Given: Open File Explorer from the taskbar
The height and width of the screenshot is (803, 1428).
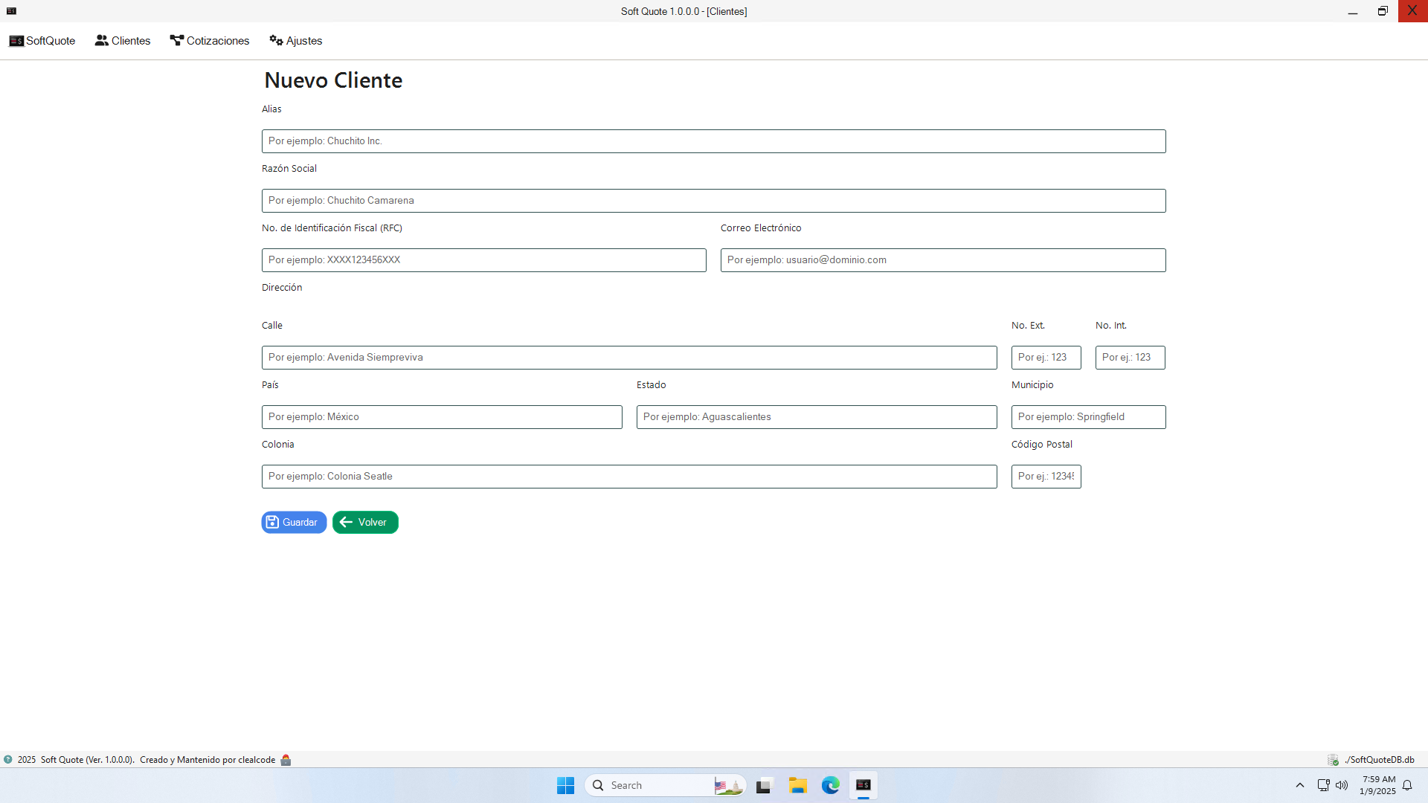Looking at the screenshot, I should pos(798,786).
